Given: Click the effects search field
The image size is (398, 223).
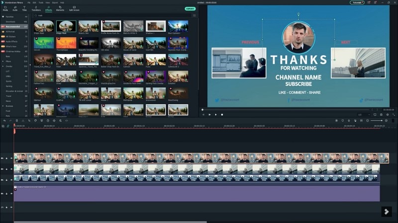Looking at the screenshot, I should tap(113, 15).
